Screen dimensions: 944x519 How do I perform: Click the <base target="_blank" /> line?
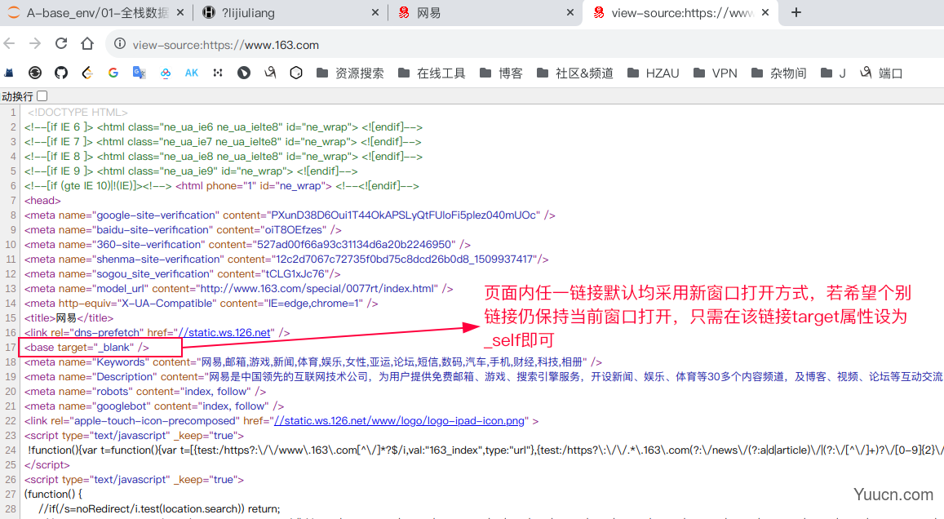(x=86, y=347)
